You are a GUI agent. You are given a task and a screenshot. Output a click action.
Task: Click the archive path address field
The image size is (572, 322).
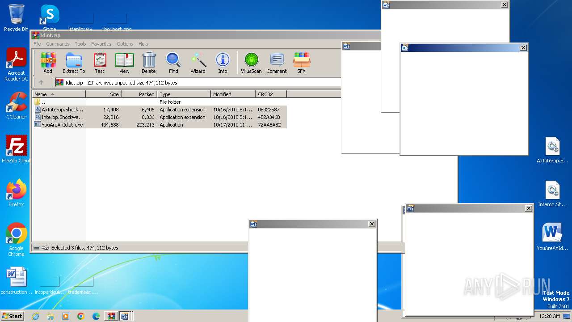coord(198,83)
